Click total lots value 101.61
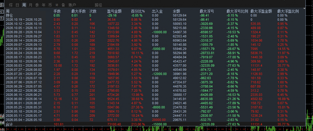The height and width of the screenshot is (131, 313). click(x=58, y=124)
